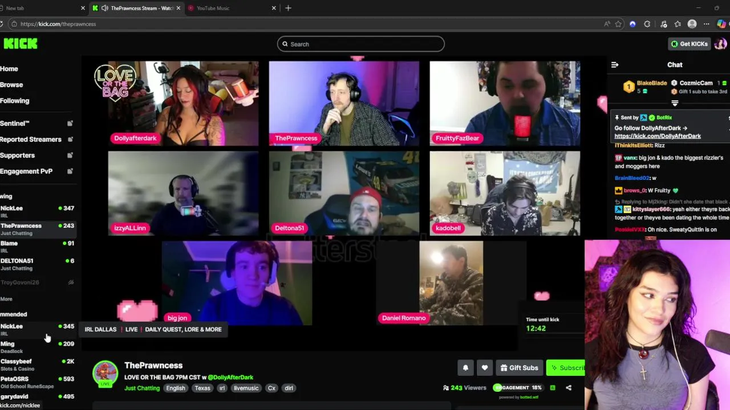This screenshot has width=730, height=410.
Task: Click the botted.wtf link
Action: [x=528, y=397]
